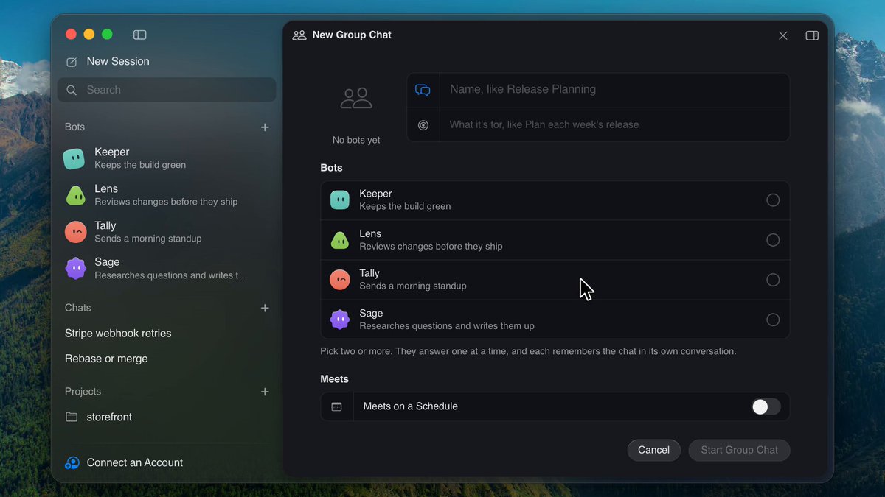Click the 'No bots yet' label
This screenshot has height=497, width=885.
(x=356, y=141)
